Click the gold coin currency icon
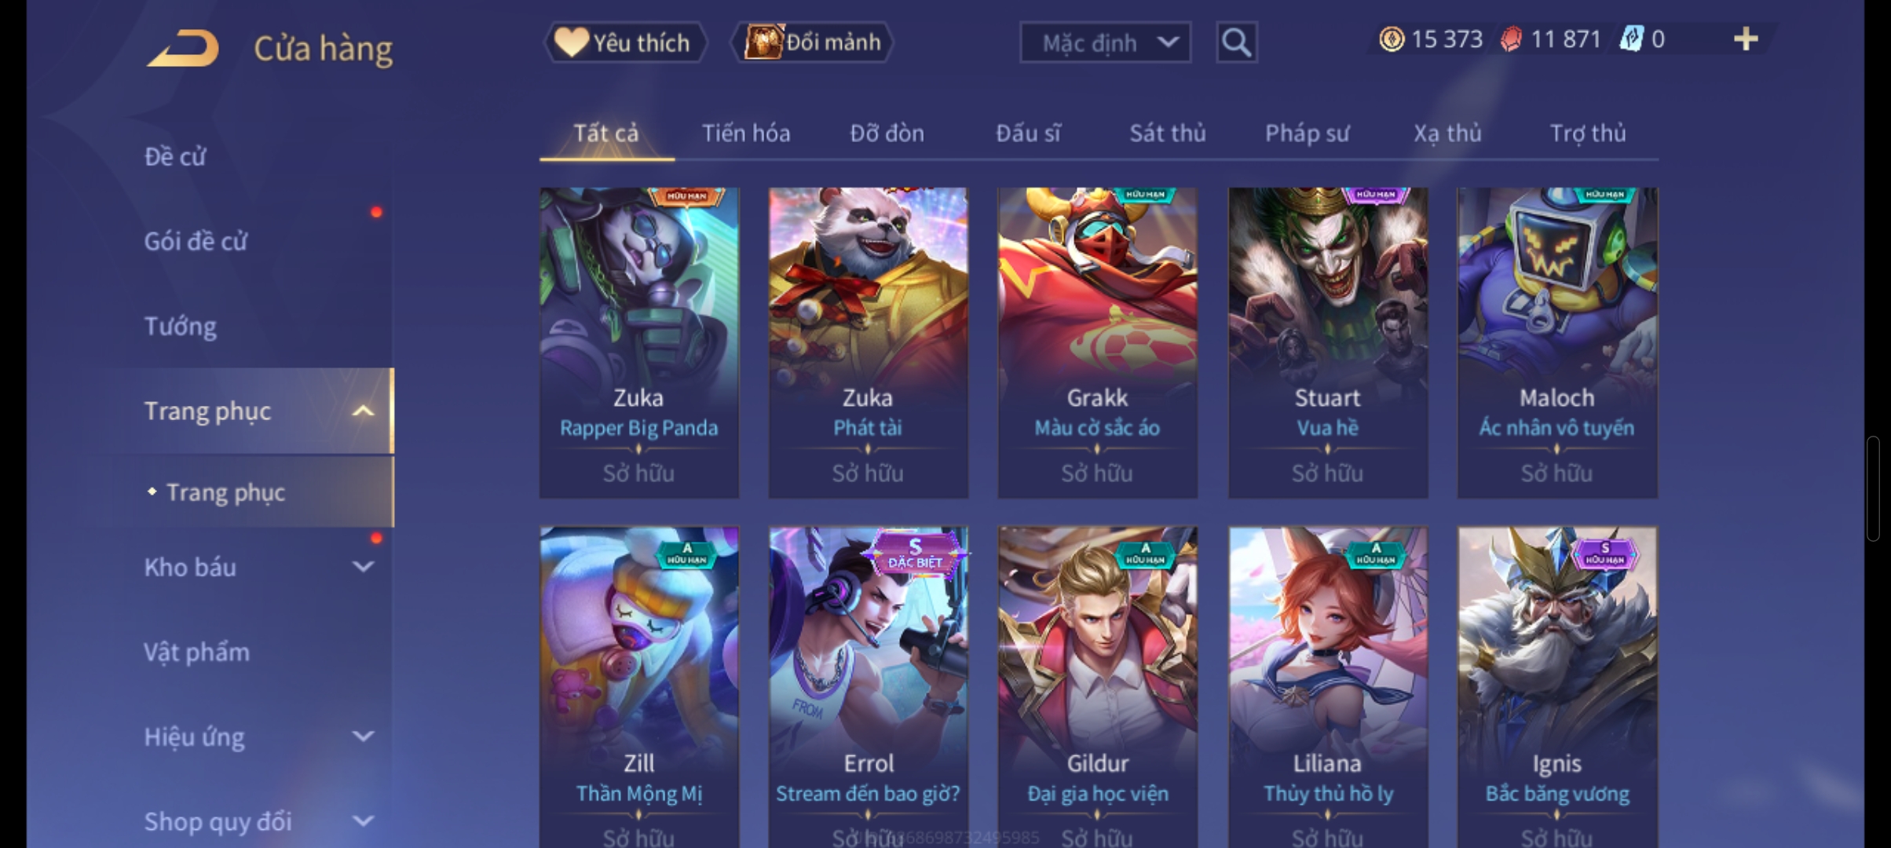Image resolution: width=1891 pixels, height=848 pixels. click(x=1391, y=39)
